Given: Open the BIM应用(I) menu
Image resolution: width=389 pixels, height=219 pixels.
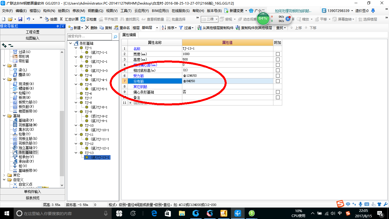Looking at the screenshot, I should (160, 11).
